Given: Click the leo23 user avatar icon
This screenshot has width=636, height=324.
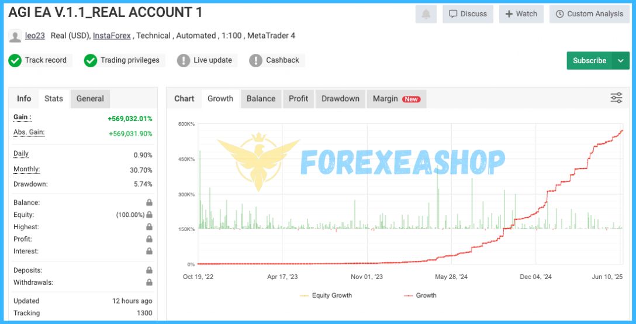Looking at the screenshot, I should coord(15,36).
